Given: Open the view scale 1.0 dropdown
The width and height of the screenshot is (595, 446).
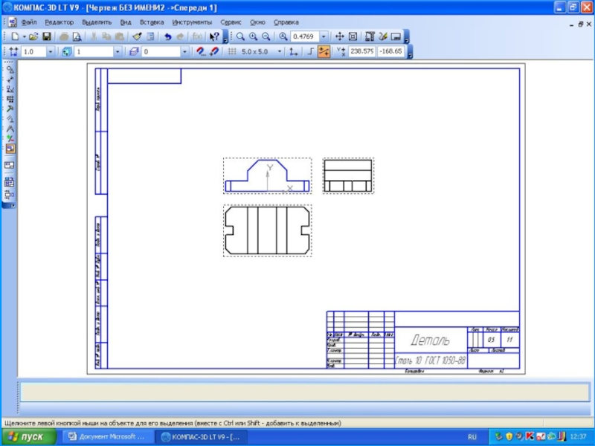Looking at the screenshot, I should 51,52.
